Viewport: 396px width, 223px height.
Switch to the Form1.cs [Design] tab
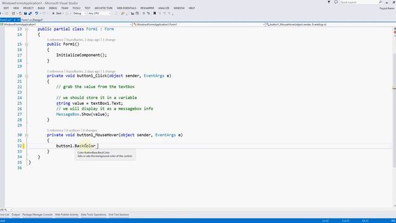(x=32, y=20)
